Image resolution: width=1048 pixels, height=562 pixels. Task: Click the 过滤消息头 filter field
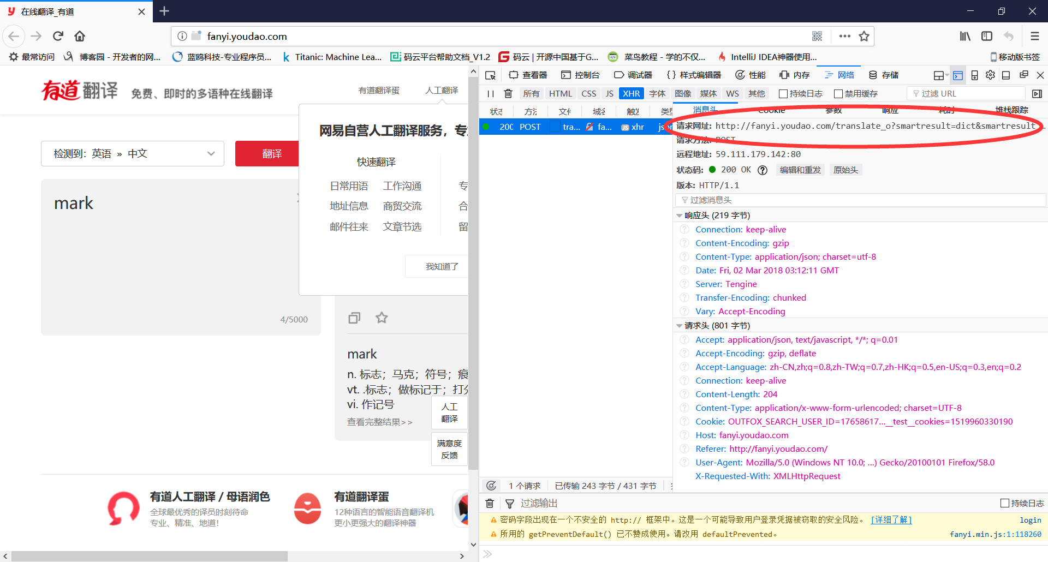tap(860, 200)
